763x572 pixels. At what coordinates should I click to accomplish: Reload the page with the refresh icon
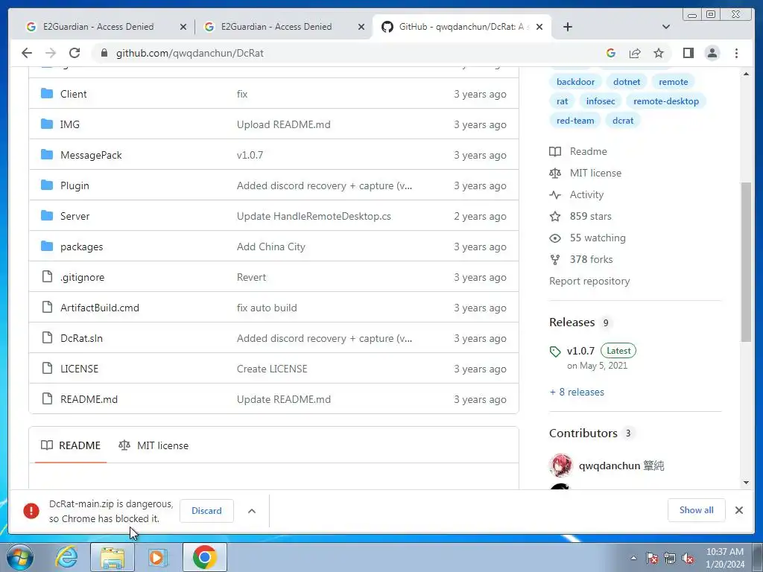[x=75, y=53]
